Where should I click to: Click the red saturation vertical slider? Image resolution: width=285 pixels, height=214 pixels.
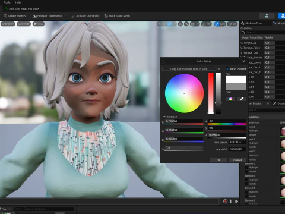(211, 93)
